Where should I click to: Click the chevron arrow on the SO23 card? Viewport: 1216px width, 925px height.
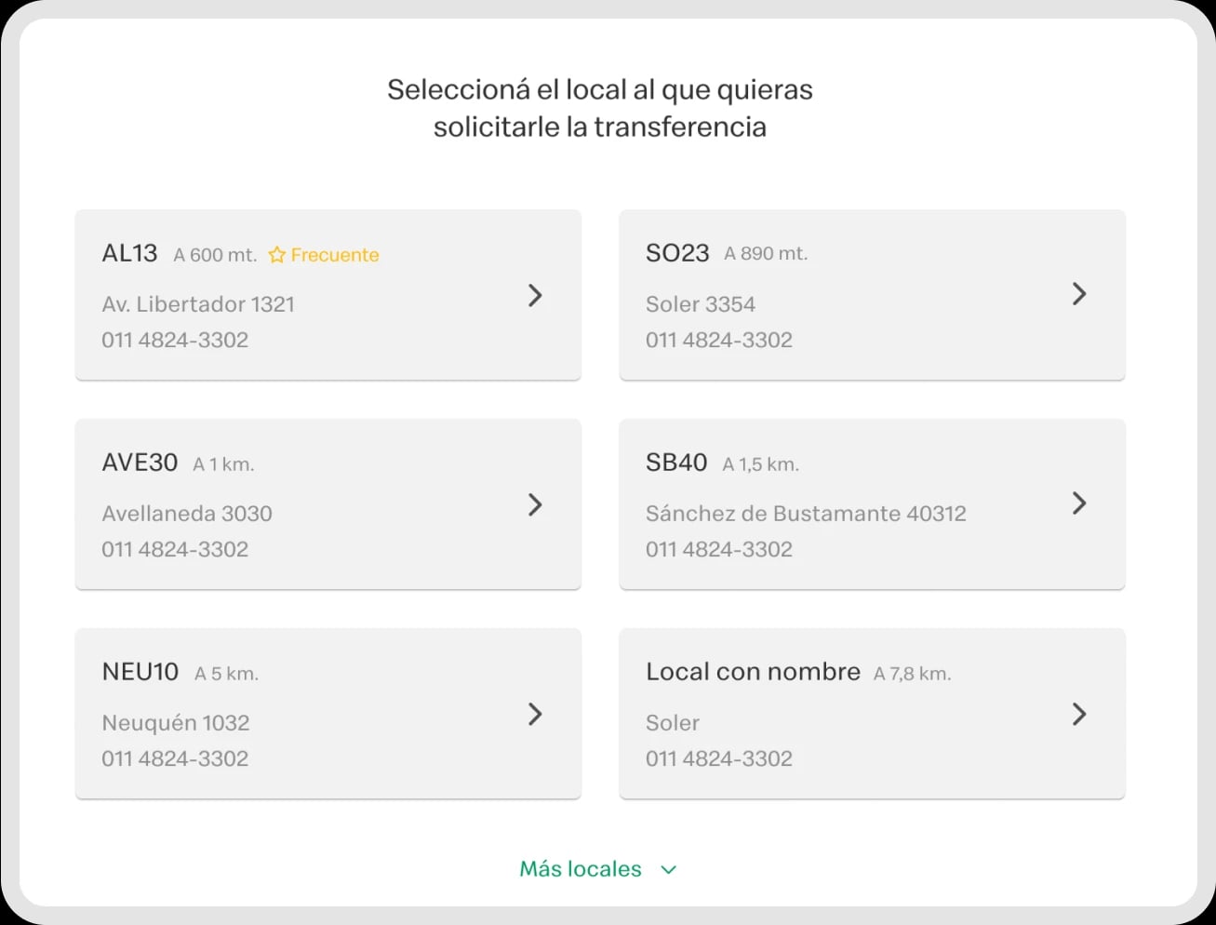pyautogui.click(x=1079, y=294)
